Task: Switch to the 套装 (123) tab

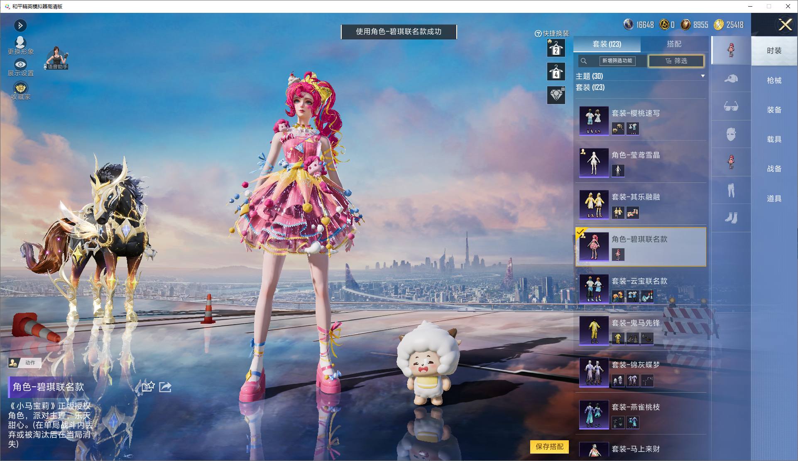Action: pyautogui.click(x=607, y=44)
